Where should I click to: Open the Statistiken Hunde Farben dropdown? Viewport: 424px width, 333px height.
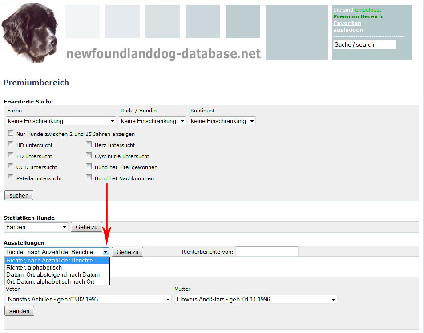pos(36,227)
